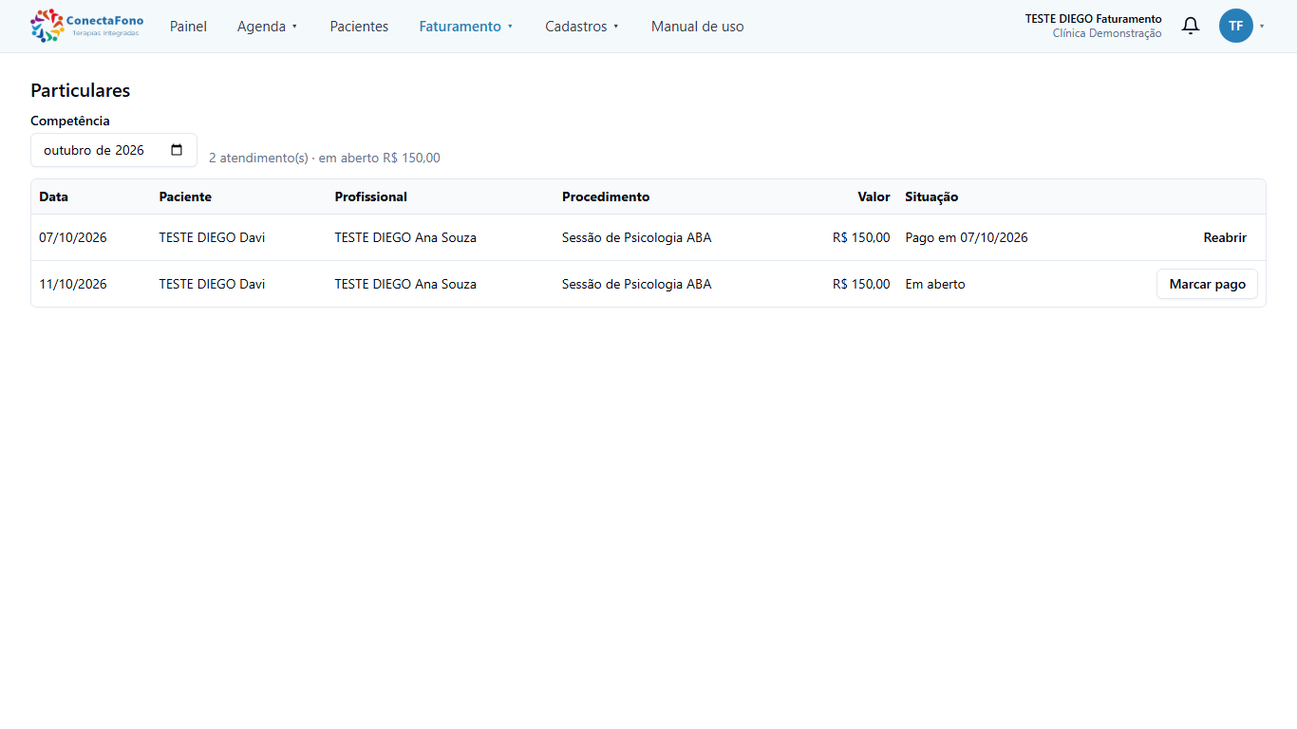Click the TF user avatar
The image size is (1297, 729).
(1236, 26)
